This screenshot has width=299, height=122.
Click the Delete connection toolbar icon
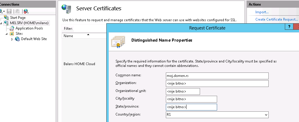coord(26,11)
